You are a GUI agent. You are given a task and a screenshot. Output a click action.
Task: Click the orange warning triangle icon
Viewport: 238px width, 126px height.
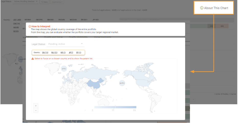tap(33, 59)
